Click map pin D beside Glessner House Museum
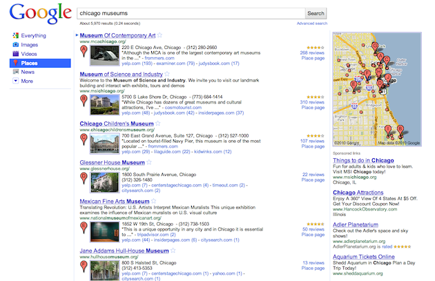435x281 pixels. [84, 178]
